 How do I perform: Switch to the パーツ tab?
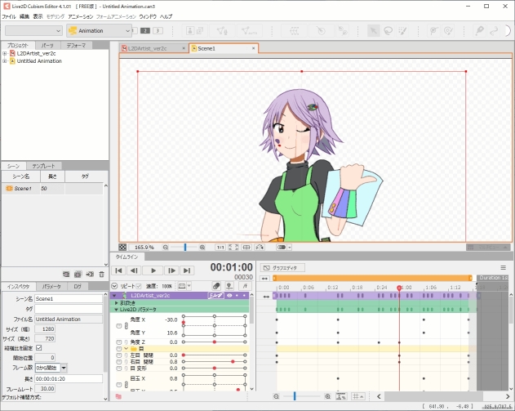tap(47, 46)
